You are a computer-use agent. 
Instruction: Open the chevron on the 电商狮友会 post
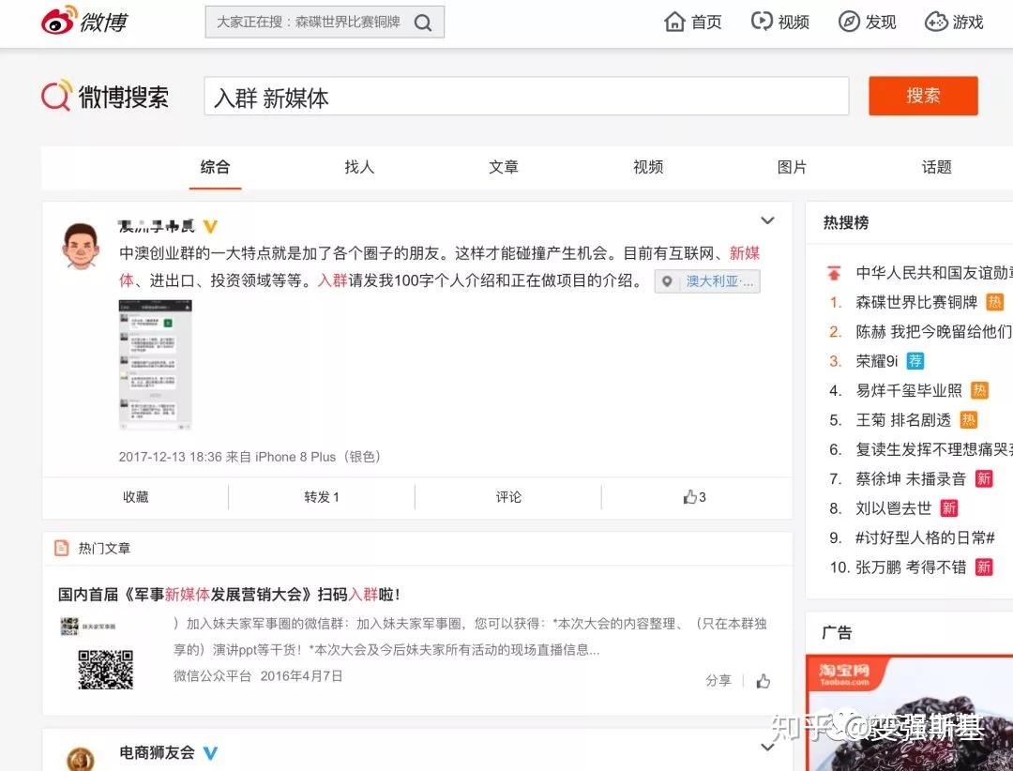[767, 747]
